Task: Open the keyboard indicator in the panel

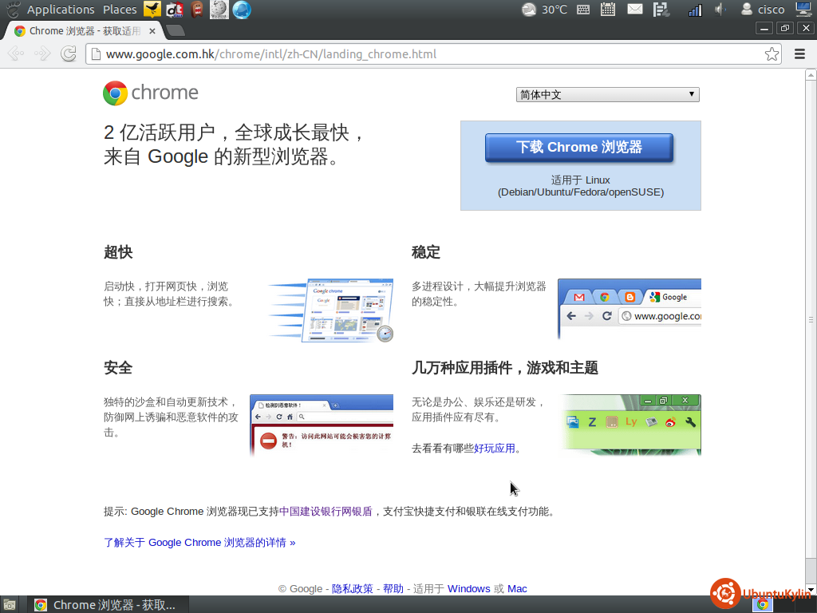Action: [583, 10]
